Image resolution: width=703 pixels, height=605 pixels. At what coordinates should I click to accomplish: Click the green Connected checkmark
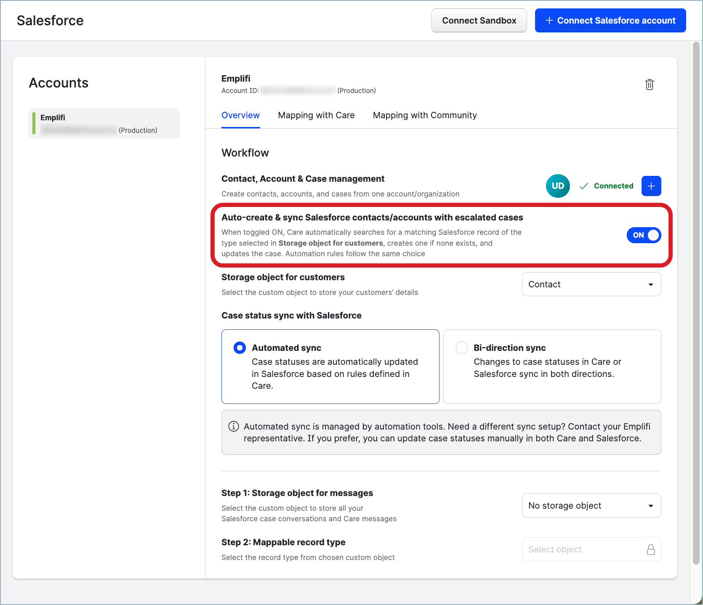[x=606, y=186]
